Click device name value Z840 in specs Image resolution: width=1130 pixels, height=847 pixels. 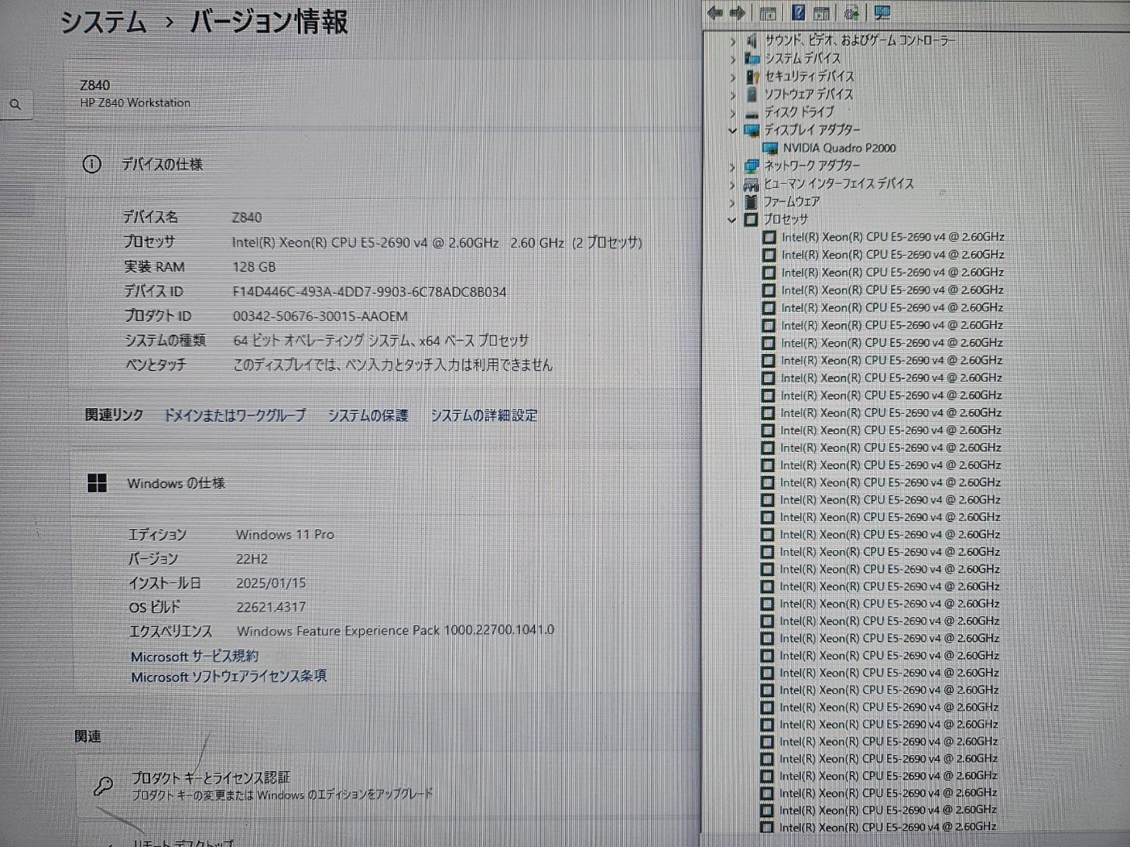click(x=247, y=218)
